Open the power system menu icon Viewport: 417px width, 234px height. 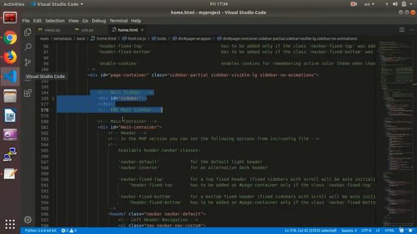[404, 4]
